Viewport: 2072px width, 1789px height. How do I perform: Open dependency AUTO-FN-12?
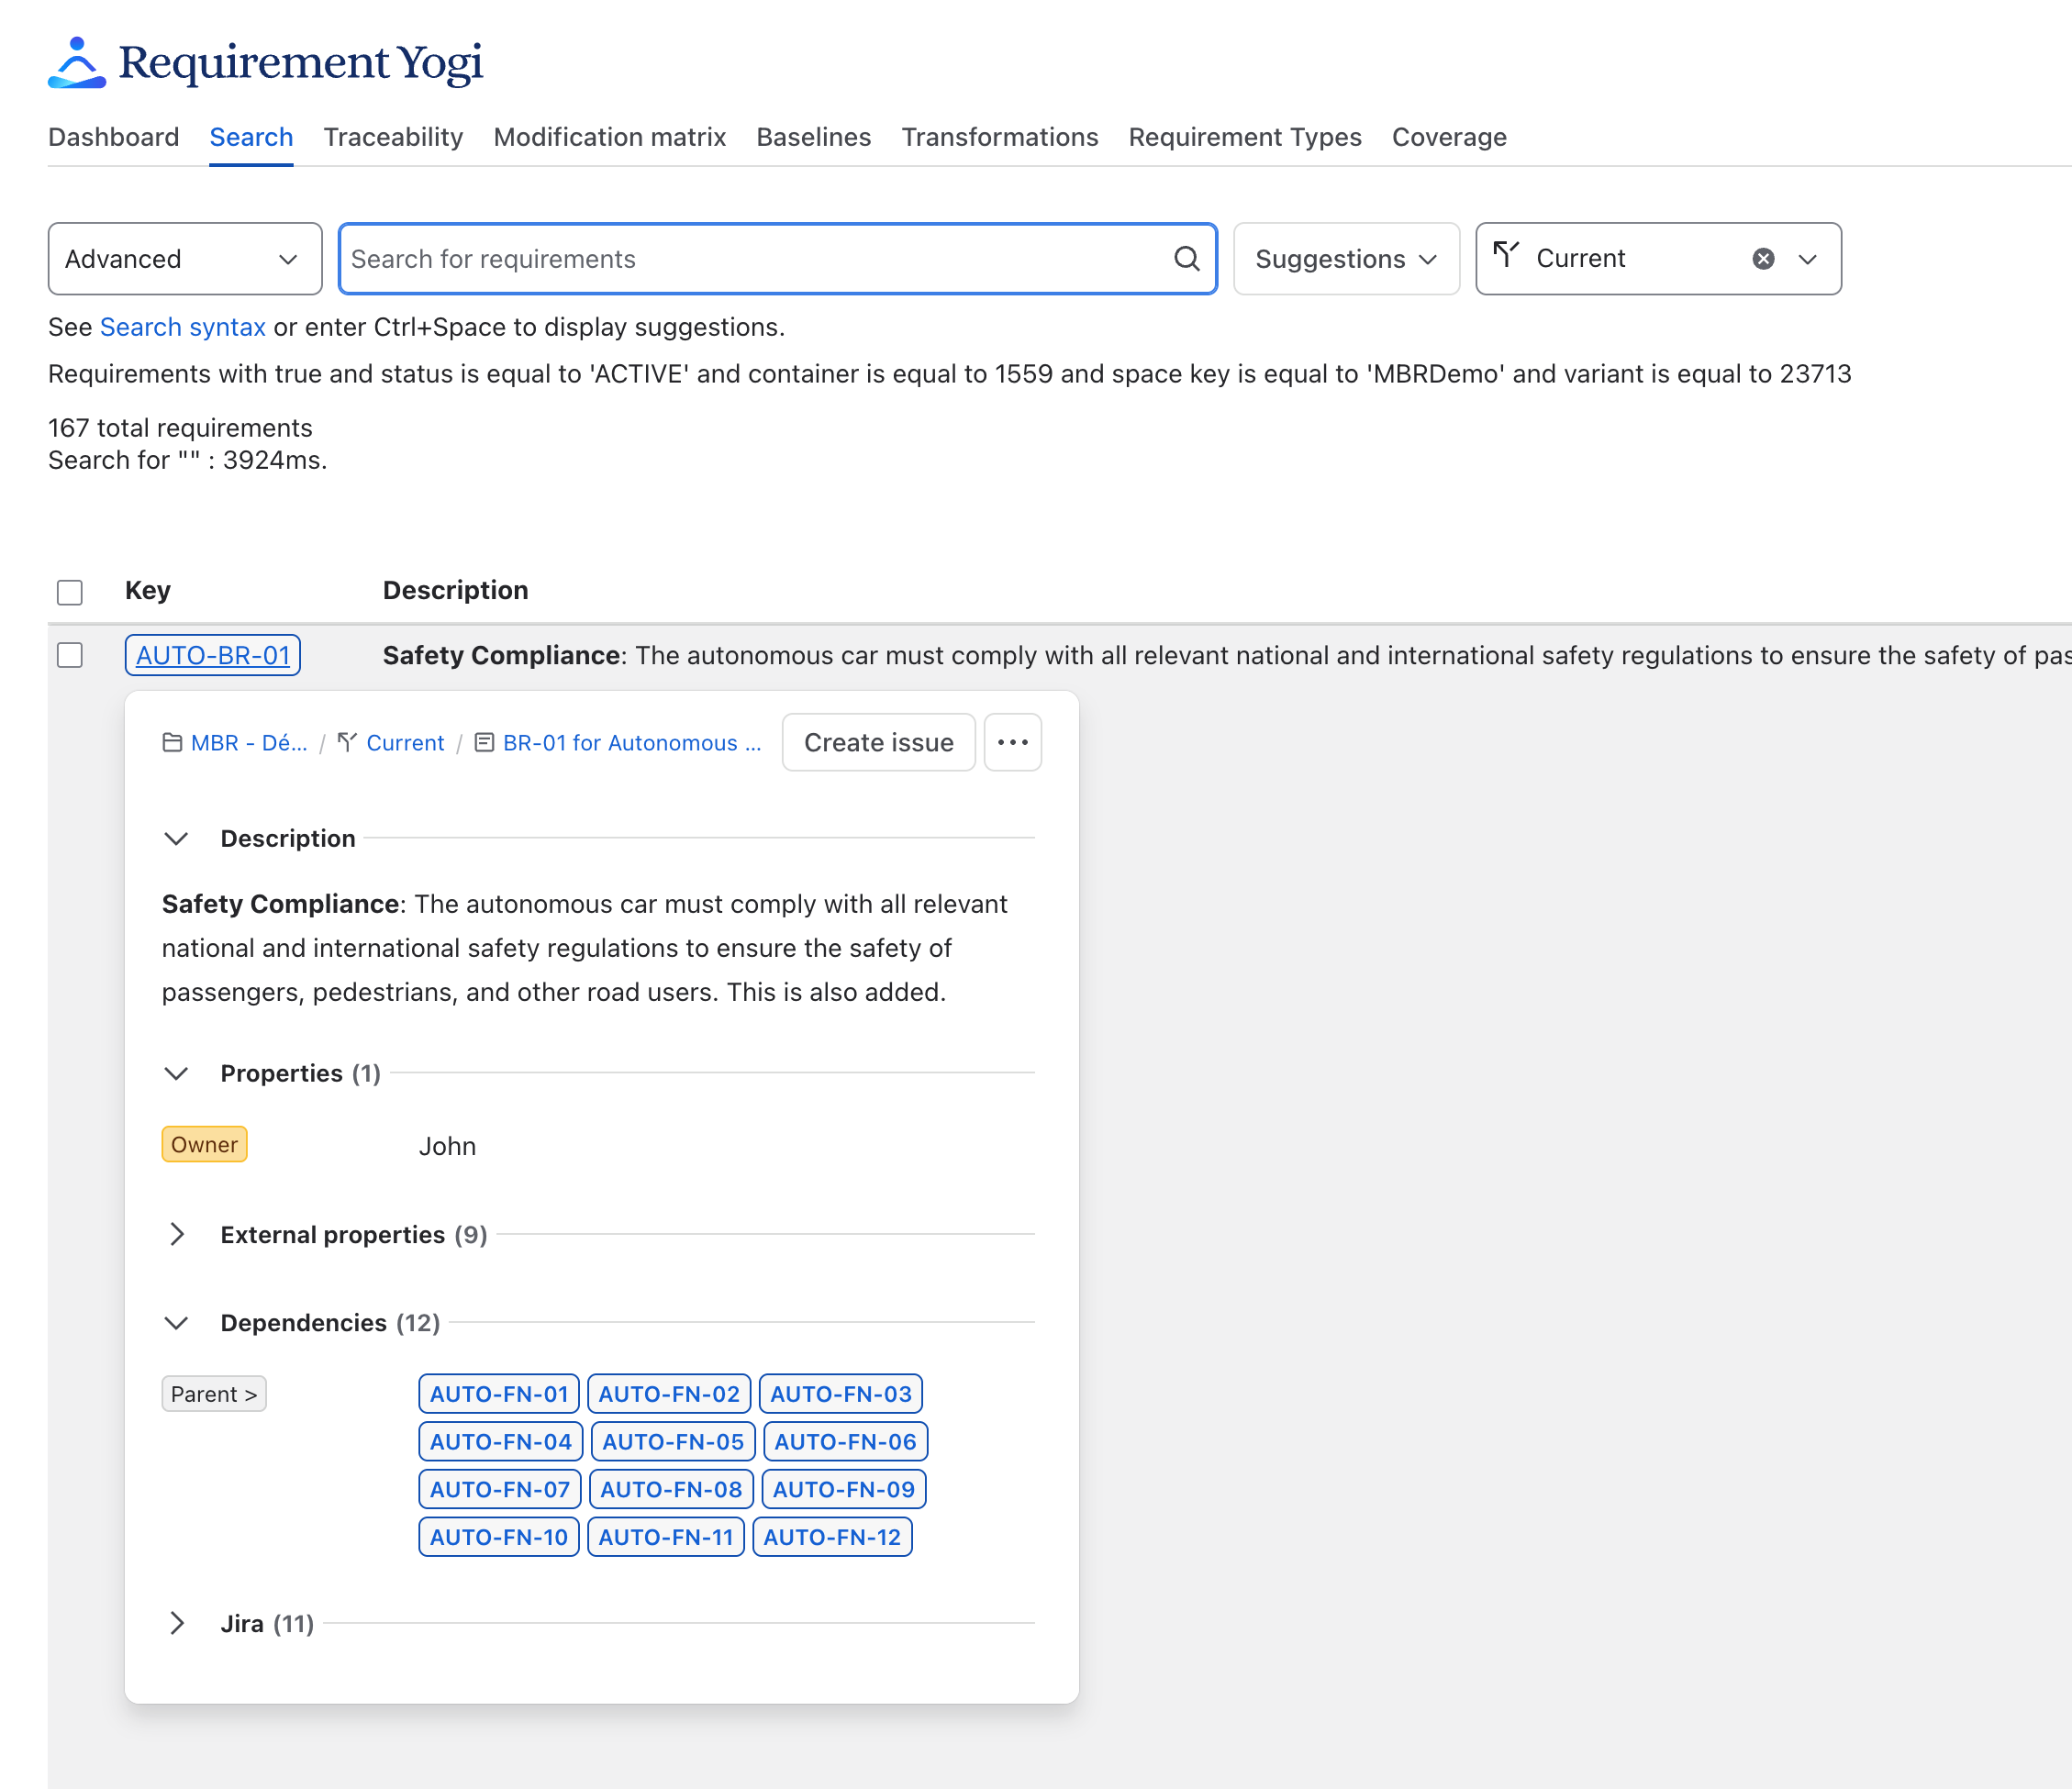click(832, 1537)
